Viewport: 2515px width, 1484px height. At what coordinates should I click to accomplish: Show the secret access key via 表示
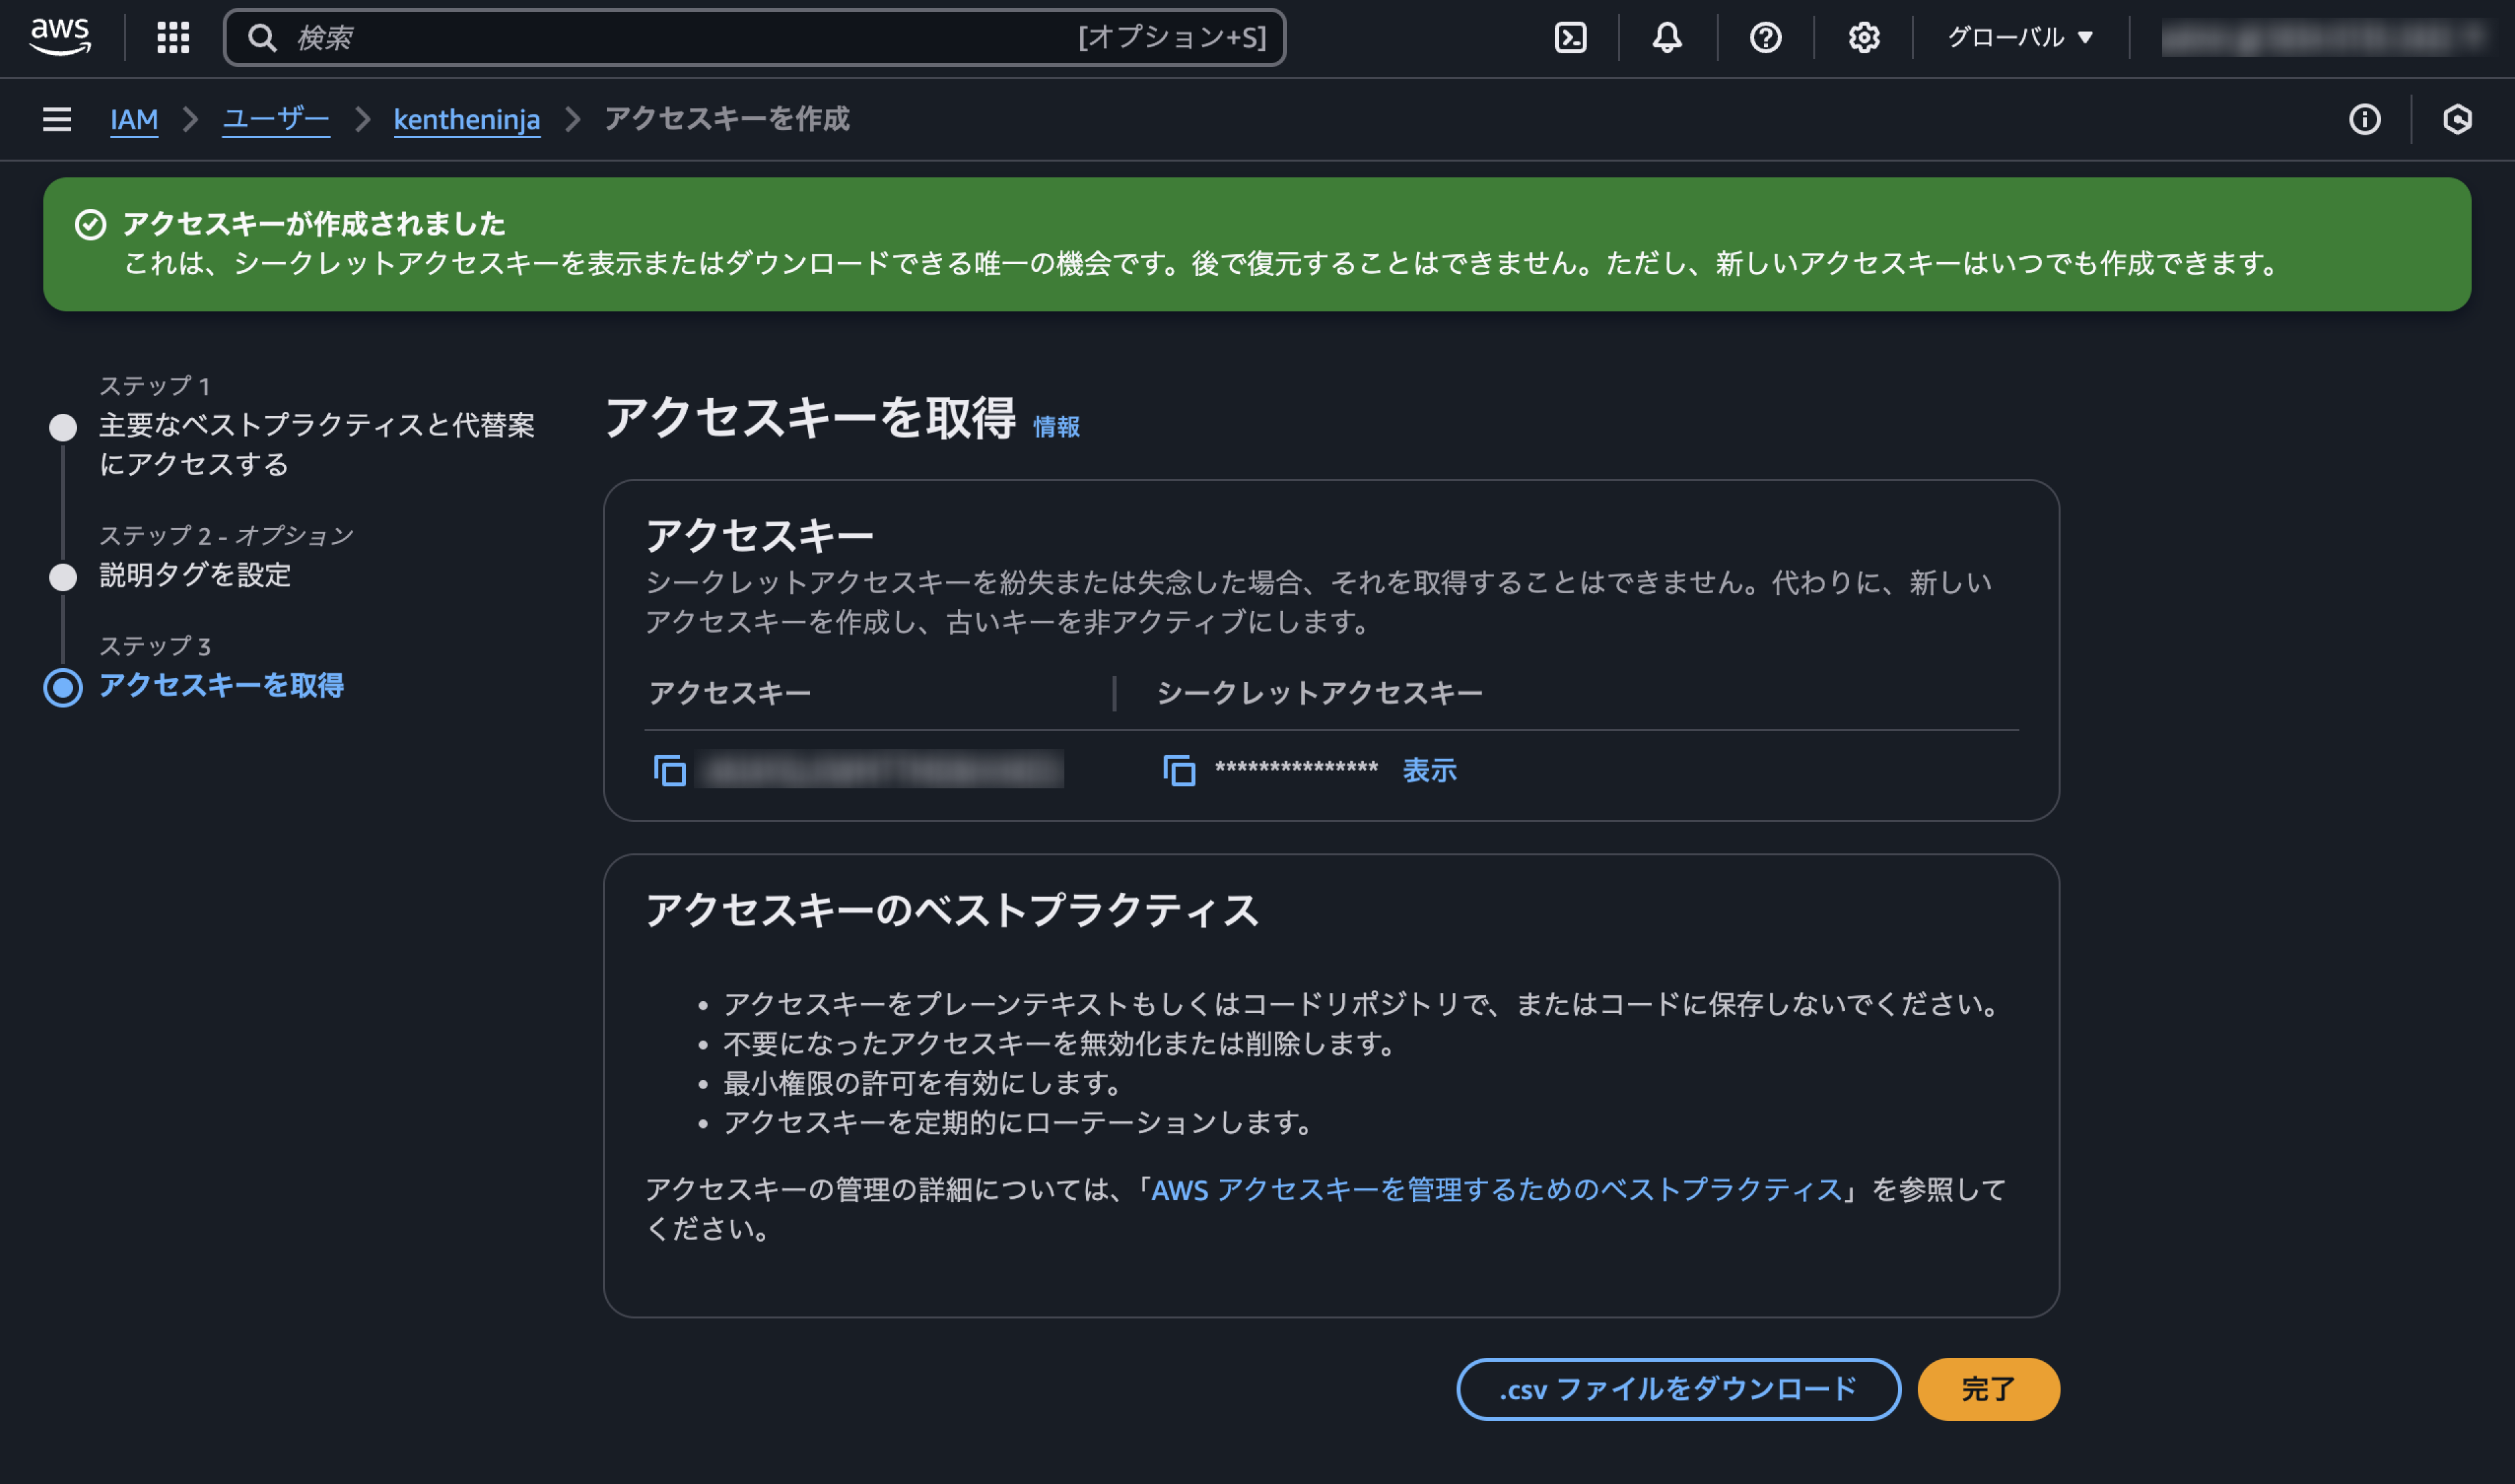(1430, 769)
